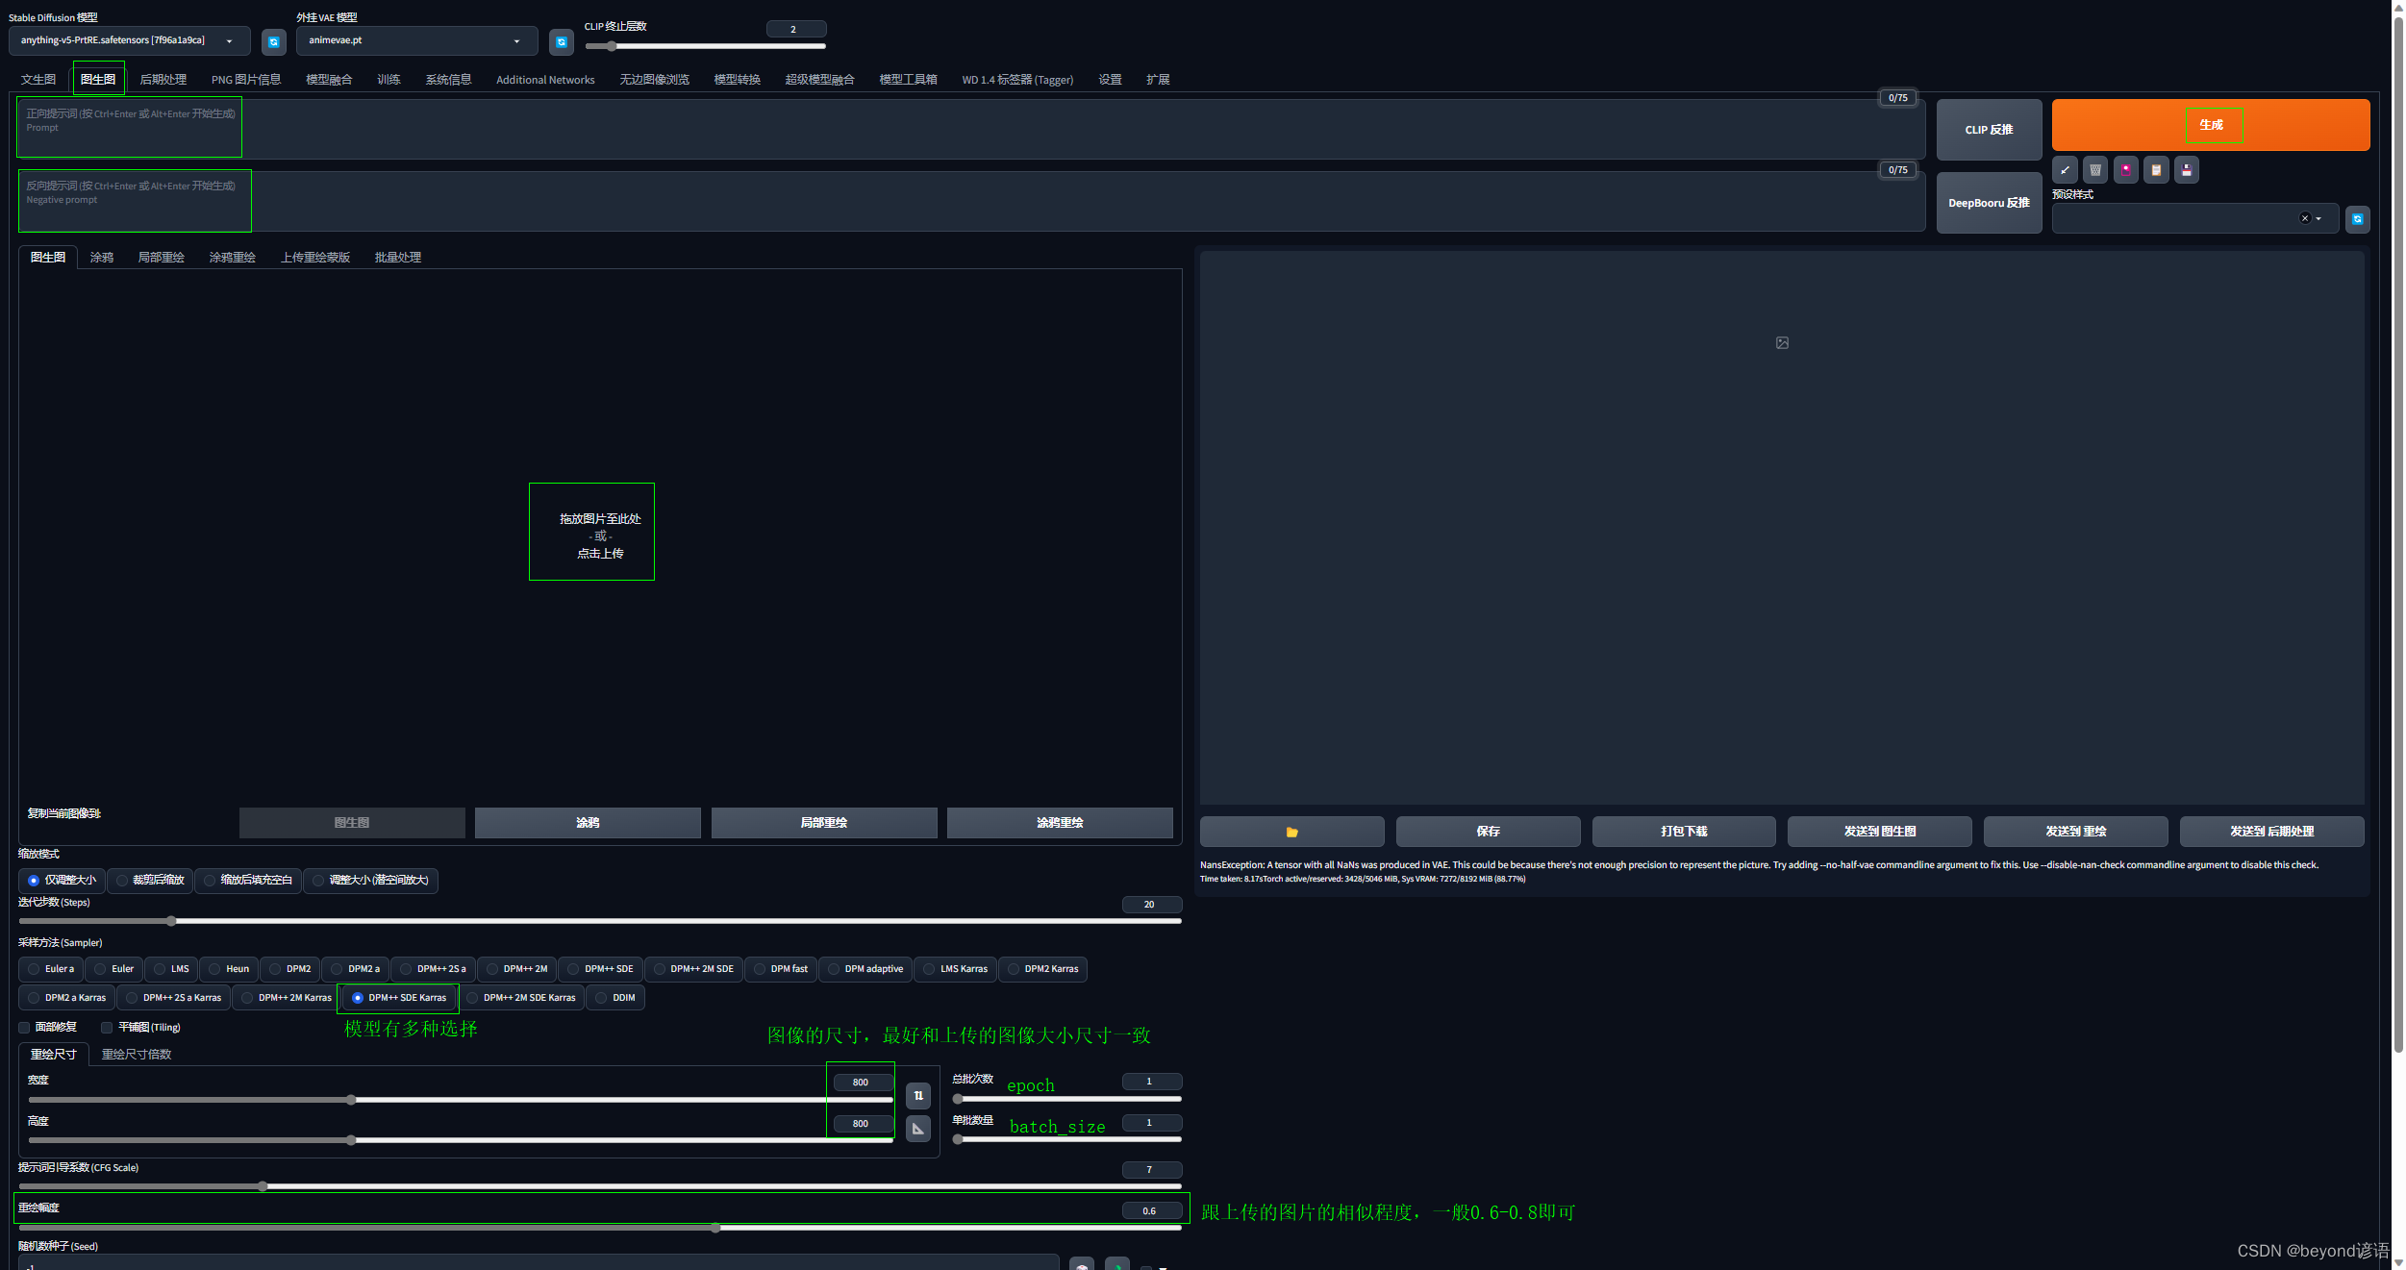Clear the preset styles selection
The image size is (2406, 1270).
click(2304, 218)
